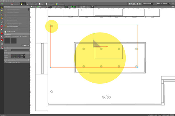This screenshot has height=116, width=175.
Task: Click the plus crosshair icon in view toolbar
Action: click(92, 7)
